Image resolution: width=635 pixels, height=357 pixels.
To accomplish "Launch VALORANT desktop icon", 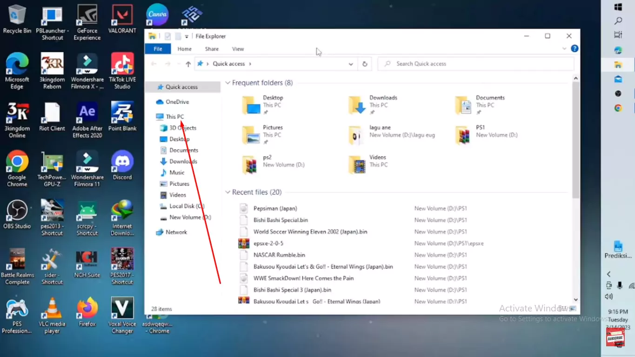I will (122, 19).
